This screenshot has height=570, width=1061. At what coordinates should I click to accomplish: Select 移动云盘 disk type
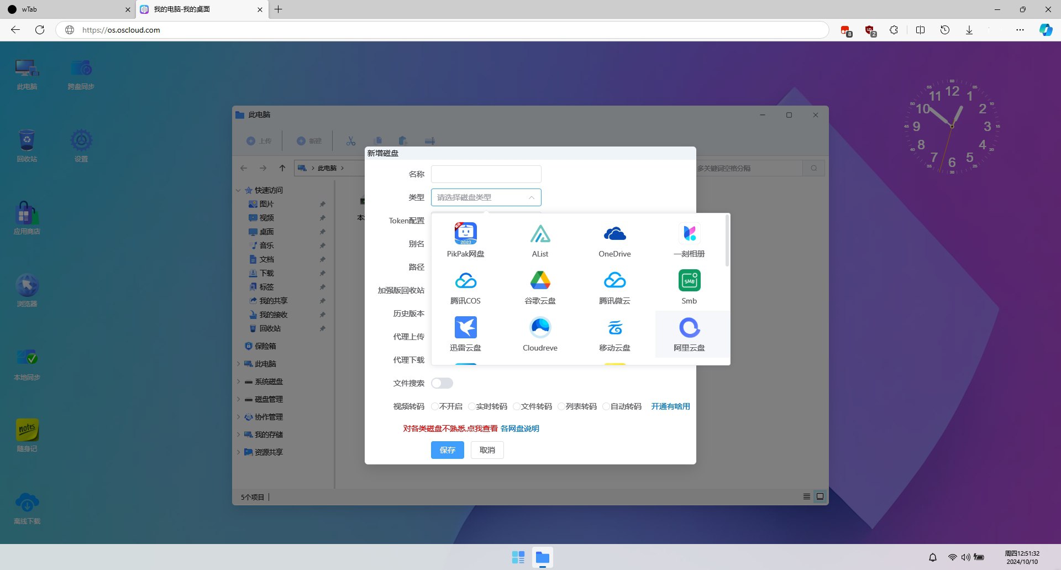pyautogui.click(x=614, y=334)
